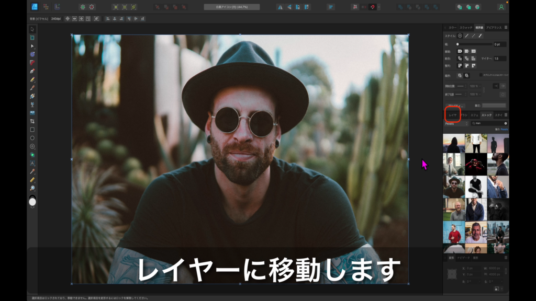536x301 pixels.
Task: Open the start arrowhead style dropdown
Action: click(x=462, y=86)
